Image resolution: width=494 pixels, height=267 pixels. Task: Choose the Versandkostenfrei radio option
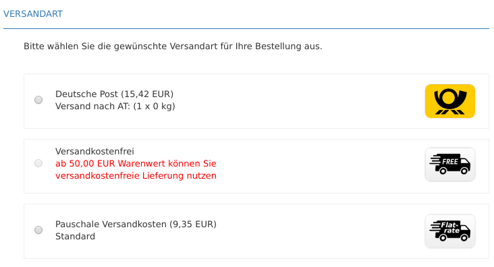38,163
